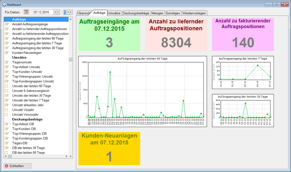Switch to the Umsätze tab
Screen dimensions: 291x172
[115, 13]
